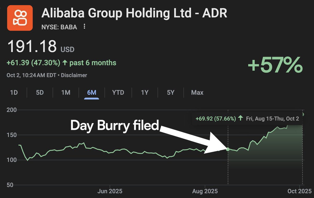Screen dimensions: 314x198
Task: Click the Aug 15 chart data point
Action: (x=228, y=149)
